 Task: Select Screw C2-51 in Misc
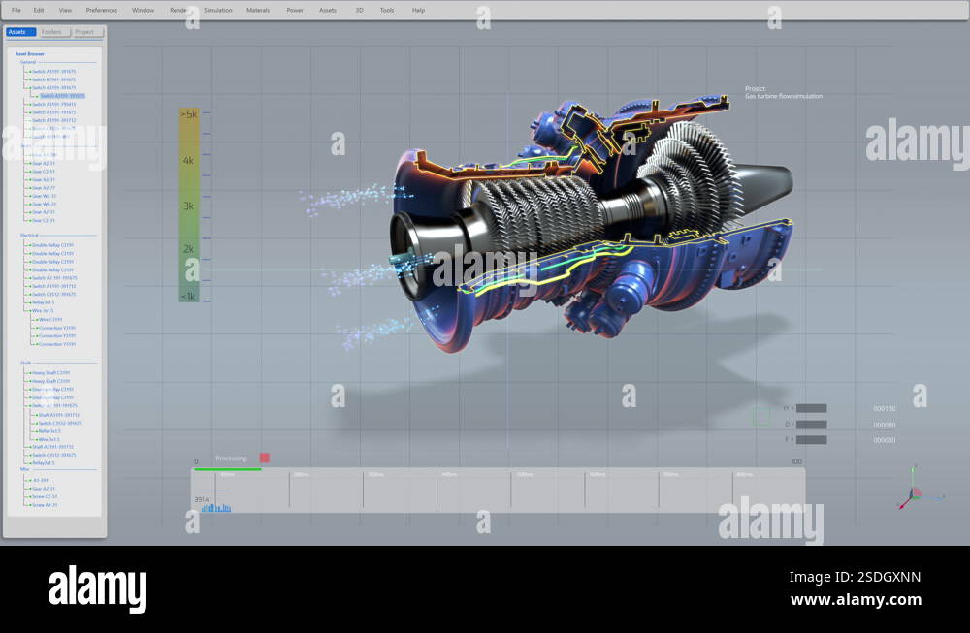point(45,496)
